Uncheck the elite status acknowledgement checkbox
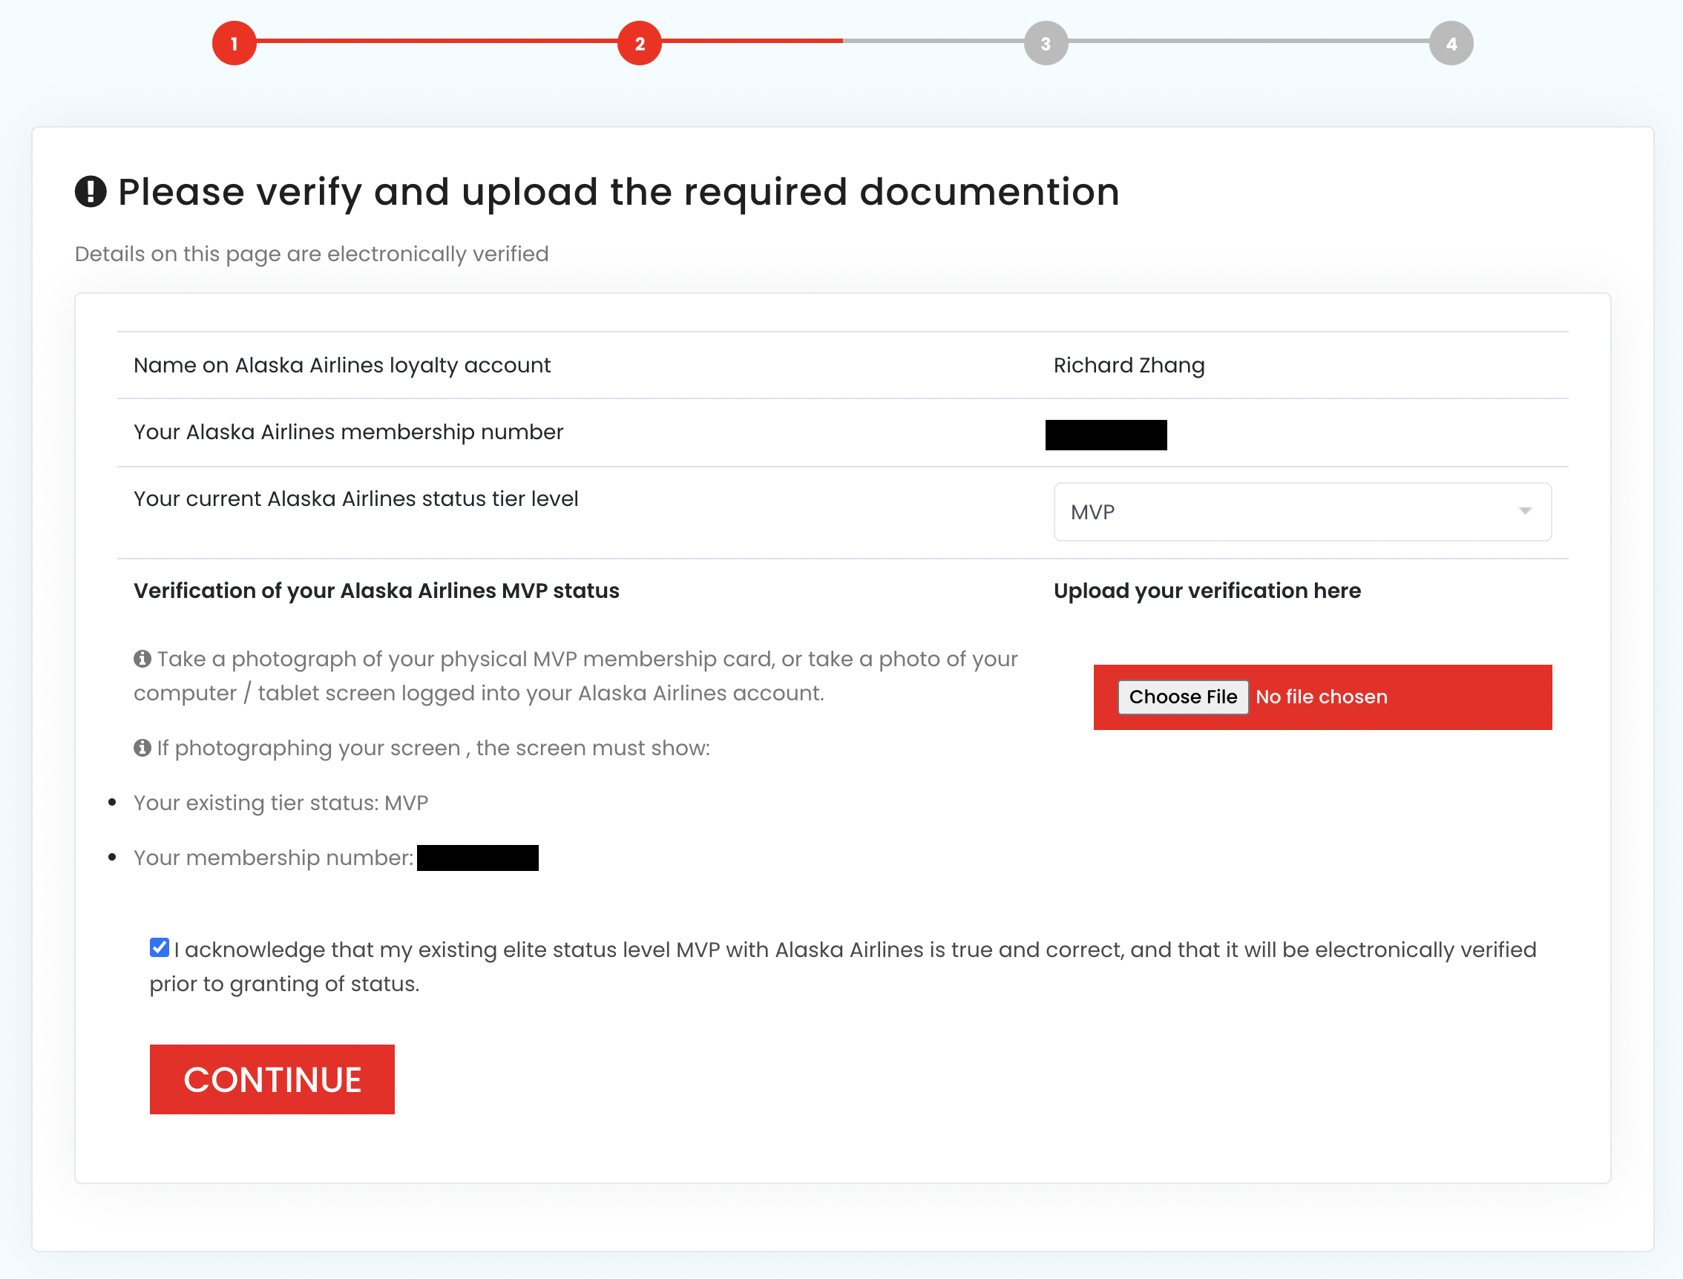Image resolution: width=1683 pixels, height=1279 pixels. tap(159, 948)
